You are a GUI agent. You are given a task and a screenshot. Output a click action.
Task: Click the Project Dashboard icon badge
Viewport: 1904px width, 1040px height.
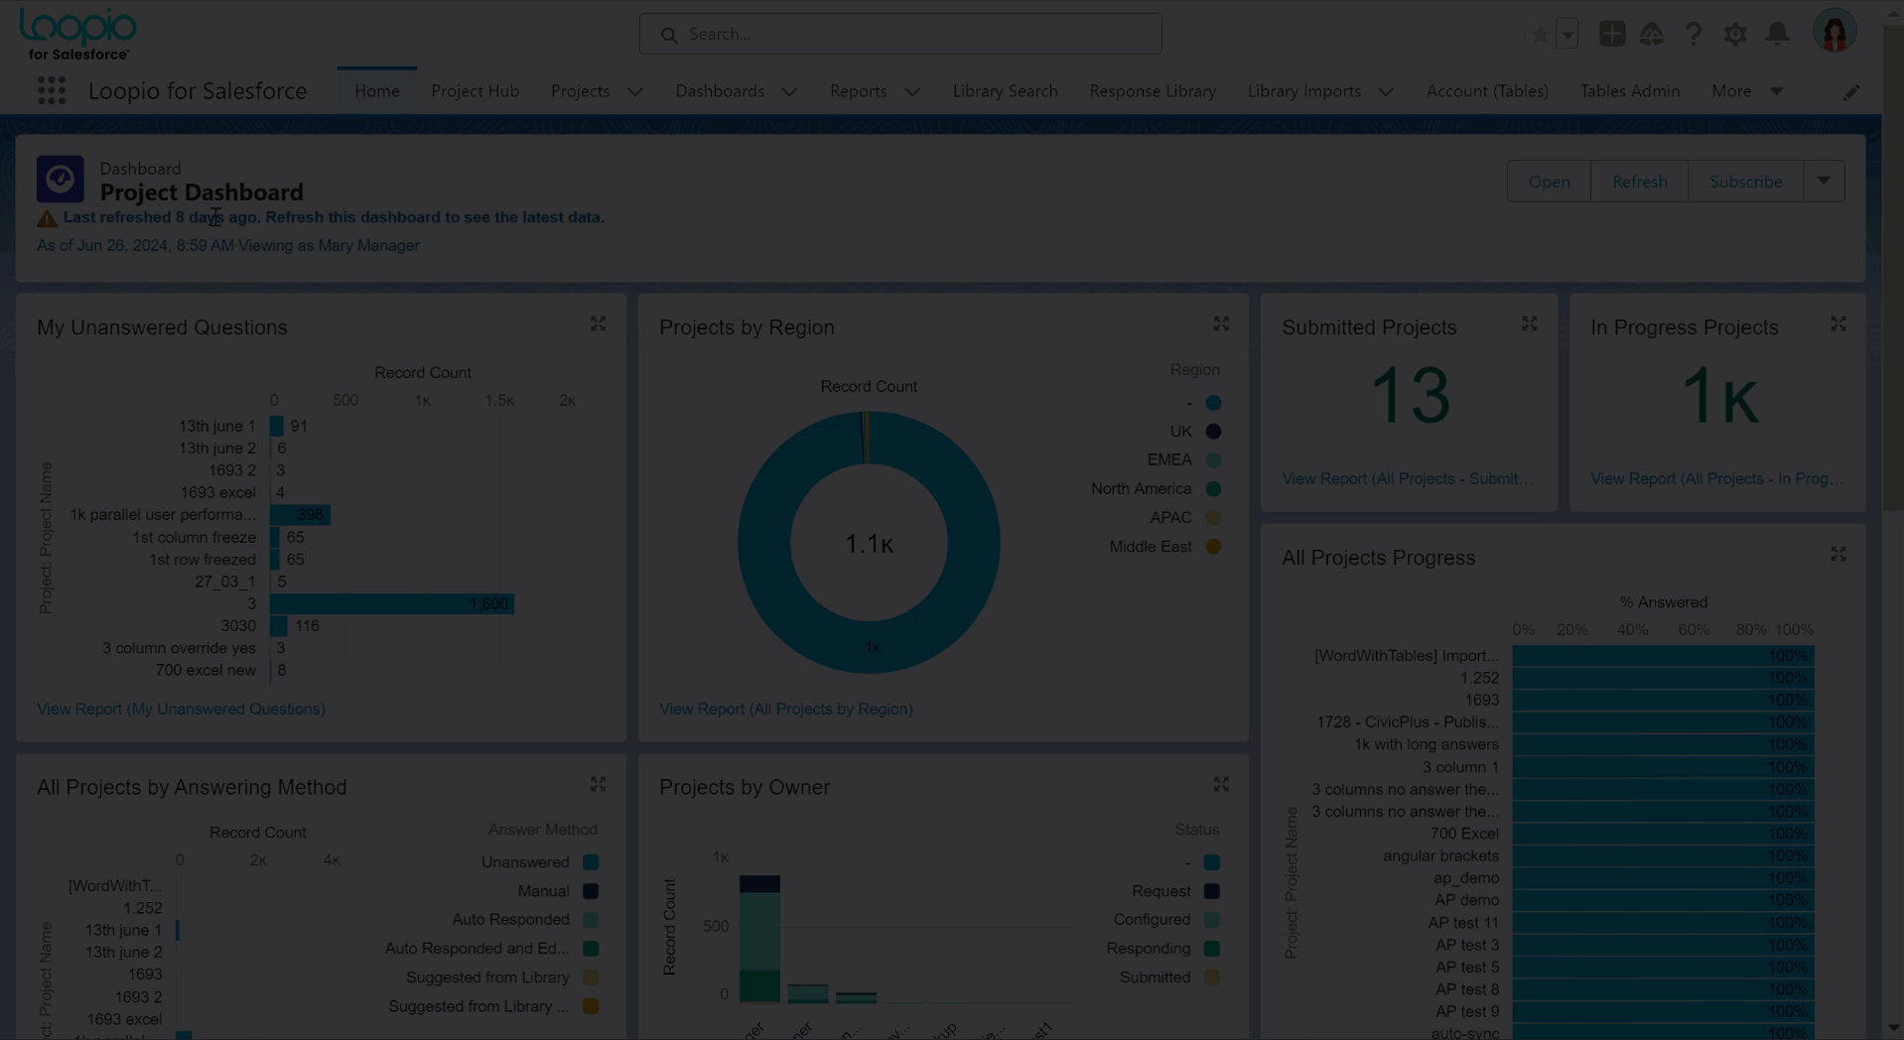(61, 180)
